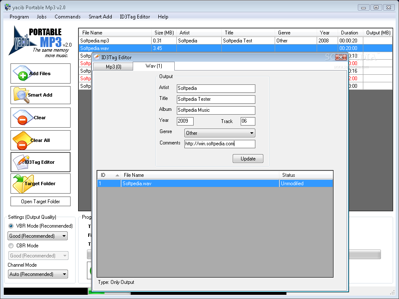
Task: Select Softpedia.wav row in main list
Action: click(235, 48)
